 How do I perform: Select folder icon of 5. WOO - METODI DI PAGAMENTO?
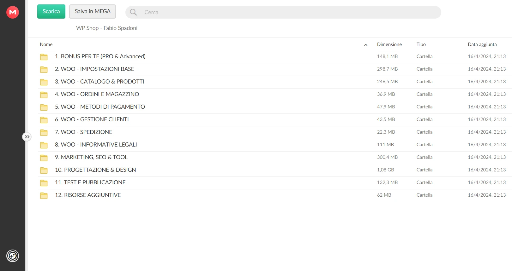pyautogui.click(x=44, y=107)
